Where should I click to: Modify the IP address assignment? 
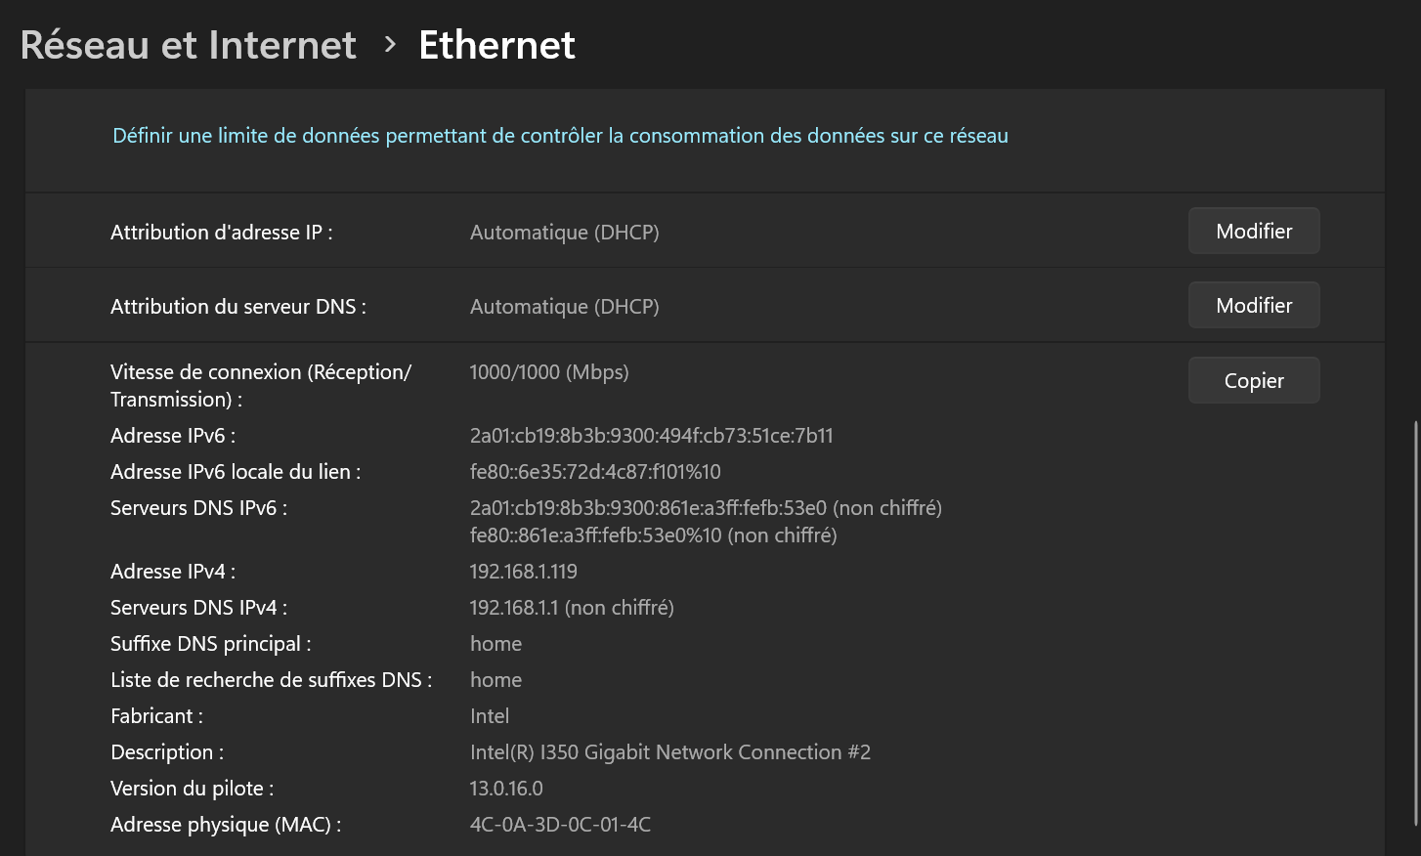pos(1253,232)
